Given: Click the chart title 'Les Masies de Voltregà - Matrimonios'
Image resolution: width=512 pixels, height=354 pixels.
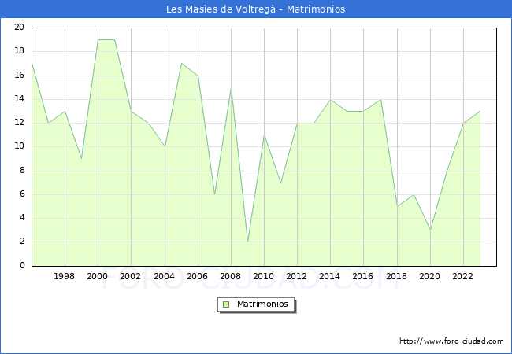Looking at the screenshot, I should tap(256, 9).
